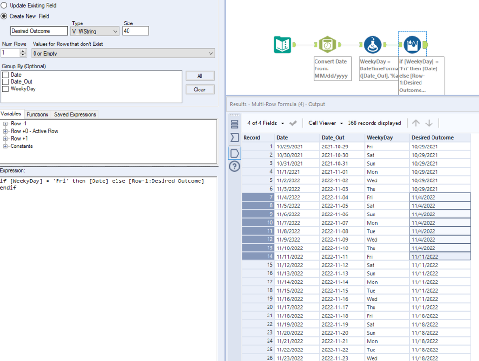Select the DateTime tool on canvas

[x=327, y=45]
